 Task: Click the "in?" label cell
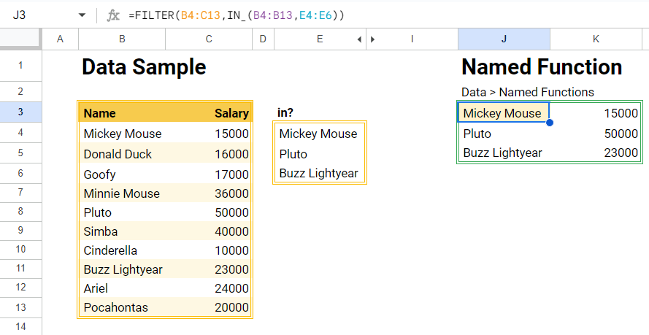click(320, 112)
